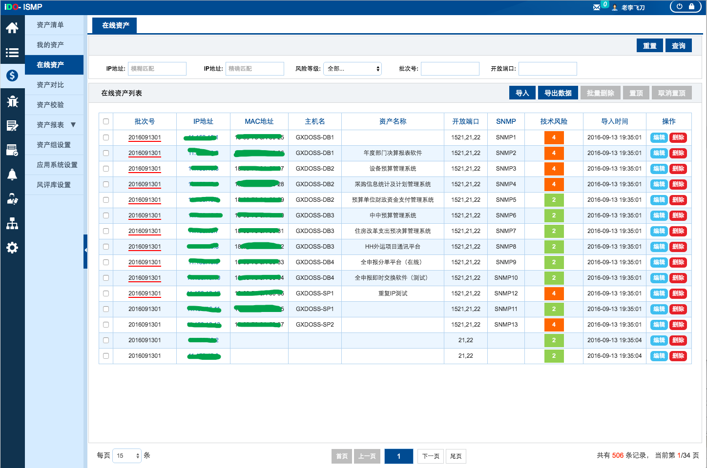Select the dollar asset icon in sidebar
Screen dimensions: 707x468
click(12, 76)
